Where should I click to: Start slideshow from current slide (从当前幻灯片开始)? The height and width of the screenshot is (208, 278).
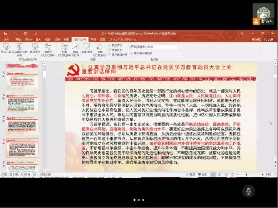[x=20, y=48]
